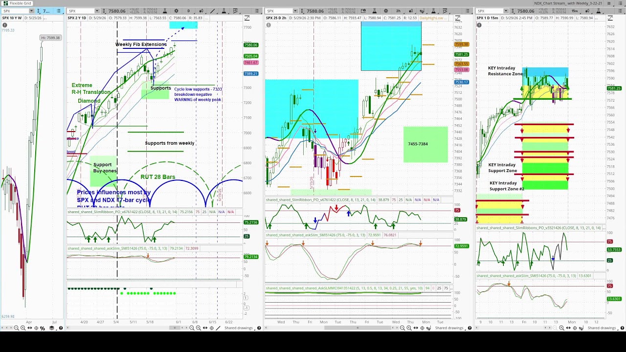Open share icon in SPX 25D 2h chart toolbar
Screen dimensions: 626x352
tap(363, 11)
